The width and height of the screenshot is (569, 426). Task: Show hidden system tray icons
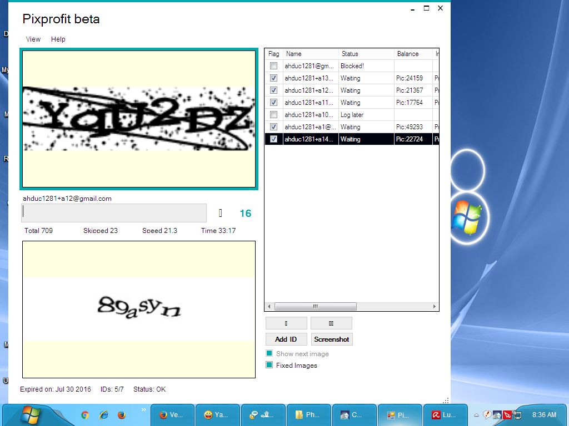476,415
